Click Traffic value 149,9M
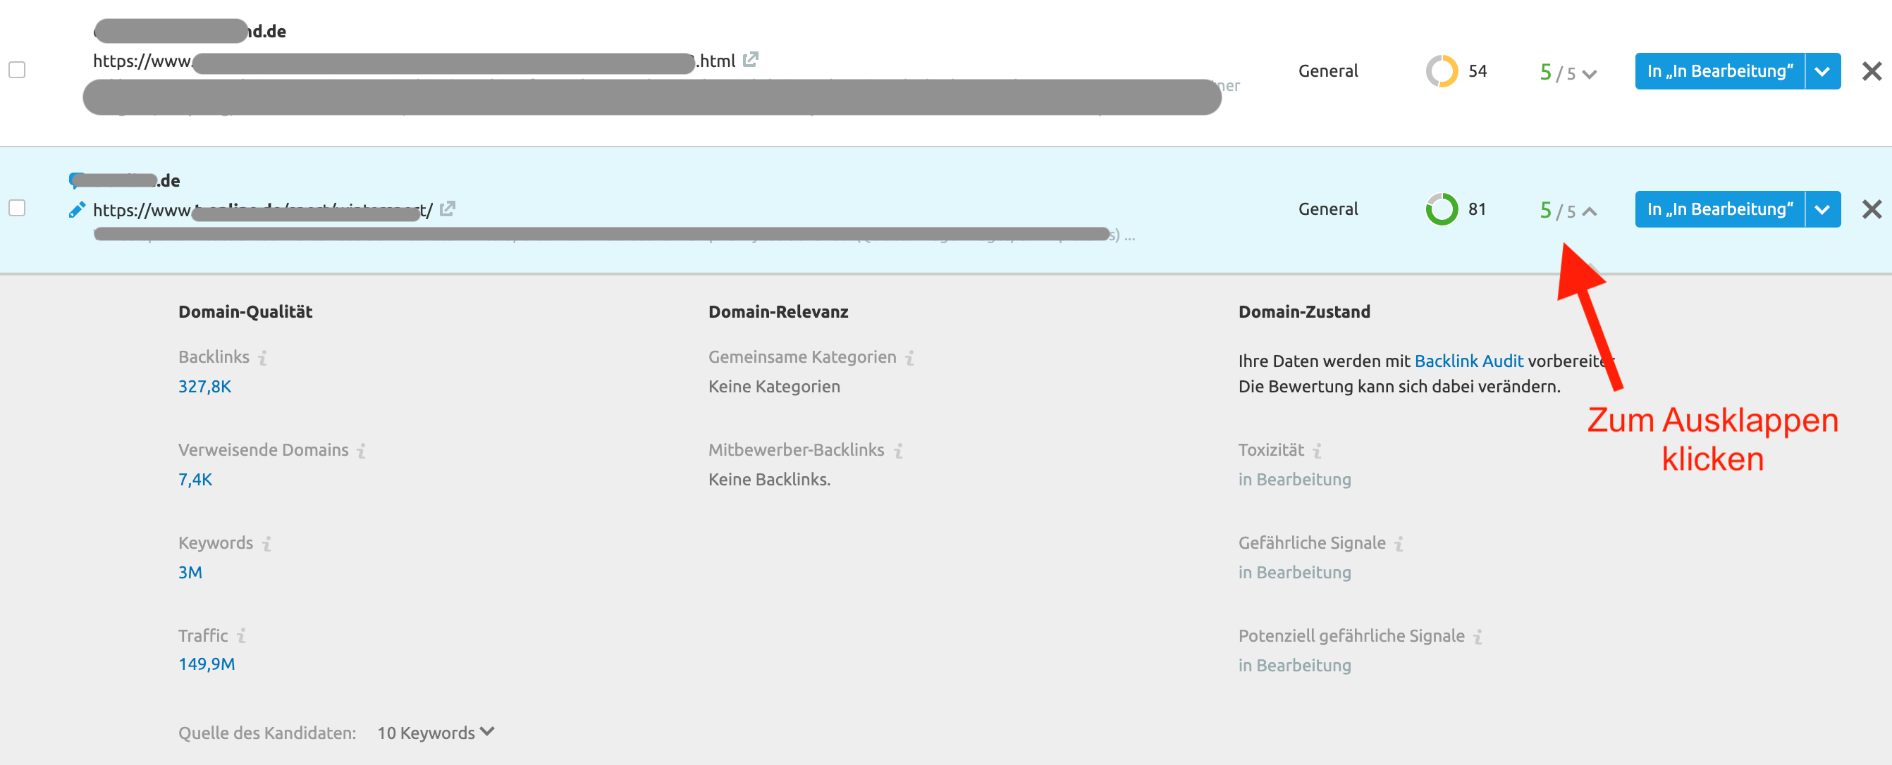1892x765 pixels. [207, 664]
